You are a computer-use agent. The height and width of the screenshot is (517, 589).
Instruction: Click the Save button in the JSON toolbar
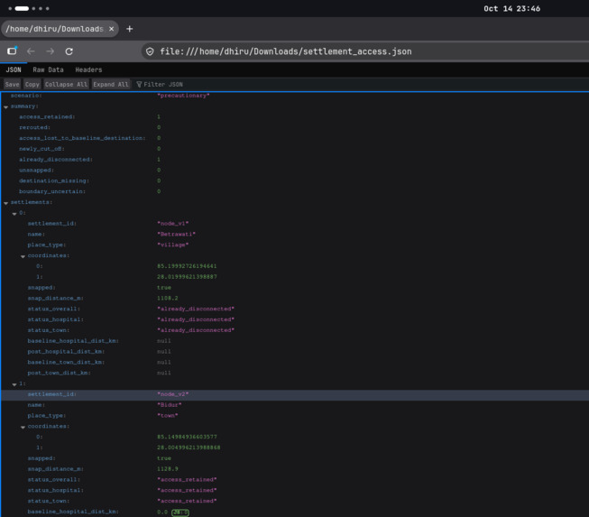(13, 85)
